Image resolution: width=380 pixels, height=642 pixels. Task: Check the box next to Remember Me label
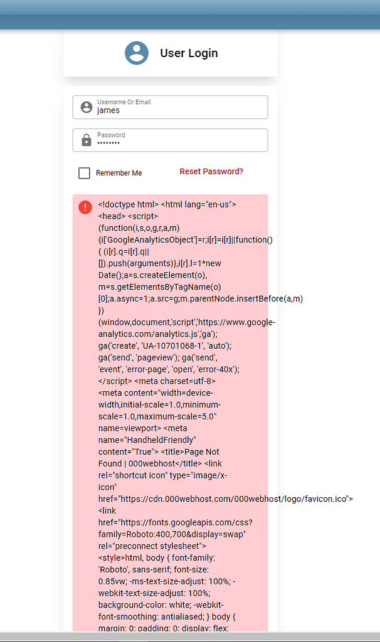click(84, 173)
